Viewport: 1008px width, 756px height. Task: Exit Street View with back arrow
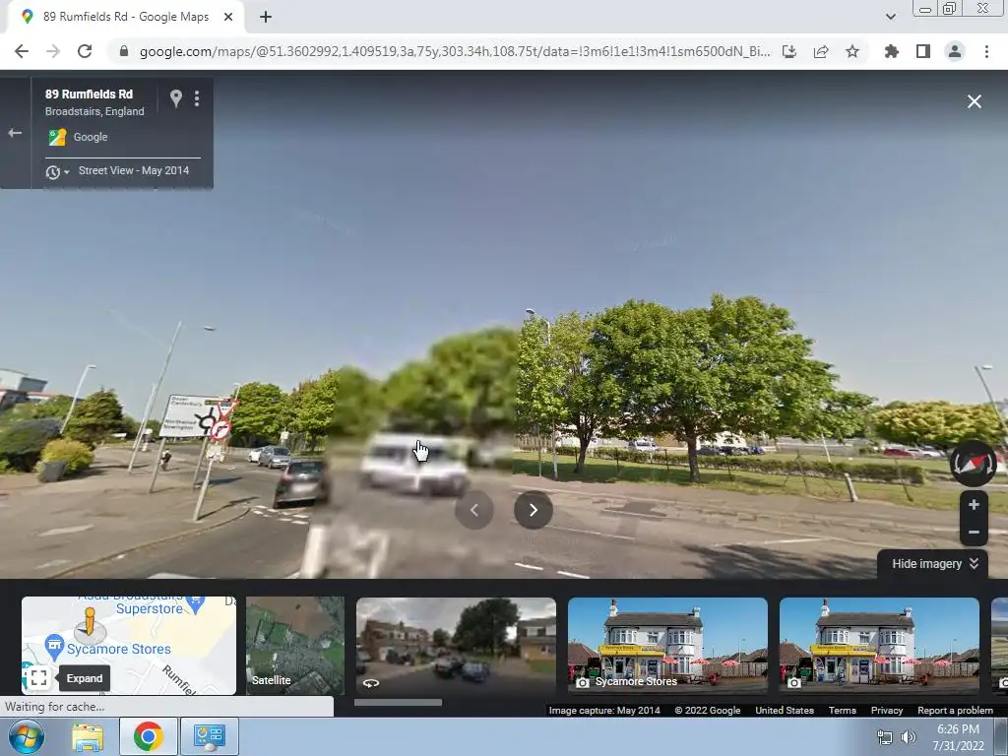click(15, 133)
